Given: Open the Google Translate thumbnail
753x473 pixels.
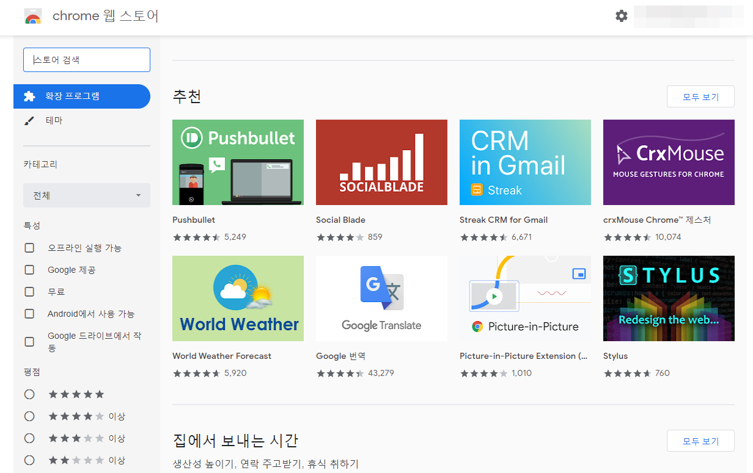Looking at the screenshot, I should click(x=381, y=298).
